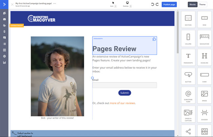Select the Image & Caption block

tap(188, 114)
